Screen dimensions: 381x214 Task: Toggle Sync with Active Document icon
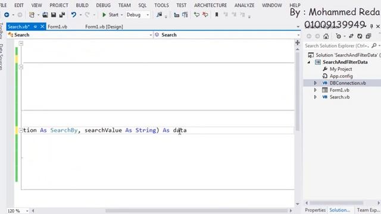351,36
